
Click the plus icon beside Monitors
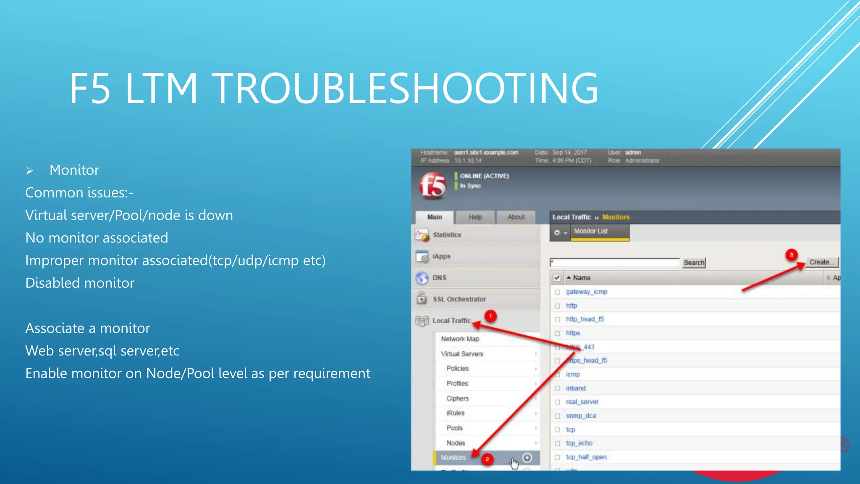[527, 458]
